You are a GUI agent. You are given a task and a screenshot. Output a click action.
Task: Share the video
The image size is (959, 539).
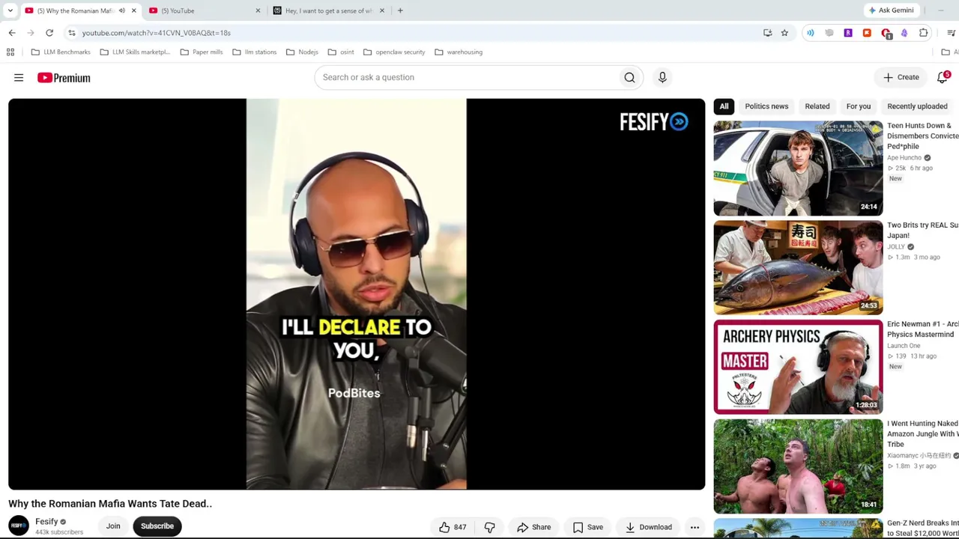pos(533,527)
